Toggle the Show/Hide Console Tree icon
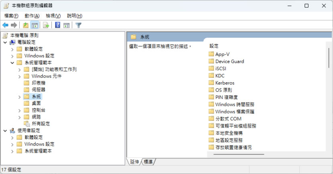Screen dimensions: 333x174 coord(35,25)
